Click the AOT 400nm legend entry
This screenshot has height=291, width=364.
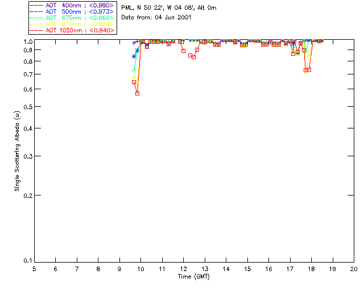tap(72, 5)
